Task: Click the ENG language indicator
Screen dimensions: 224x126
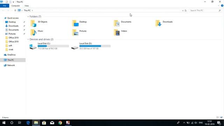Action: click(201, 123)
